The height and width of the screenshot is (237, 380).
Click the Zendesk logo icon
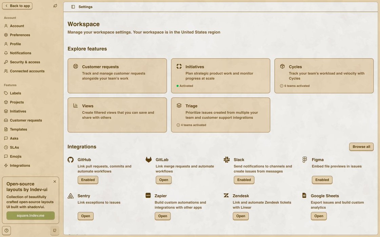[x=226, y=195]
